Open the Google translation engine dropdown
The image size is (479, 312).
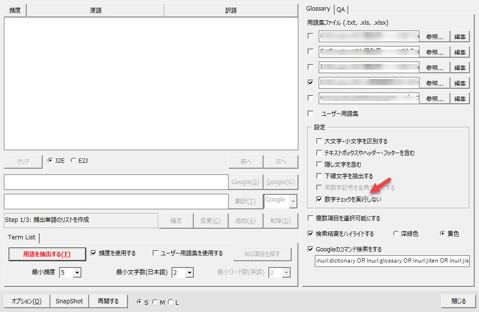click(x=293, y=201)
